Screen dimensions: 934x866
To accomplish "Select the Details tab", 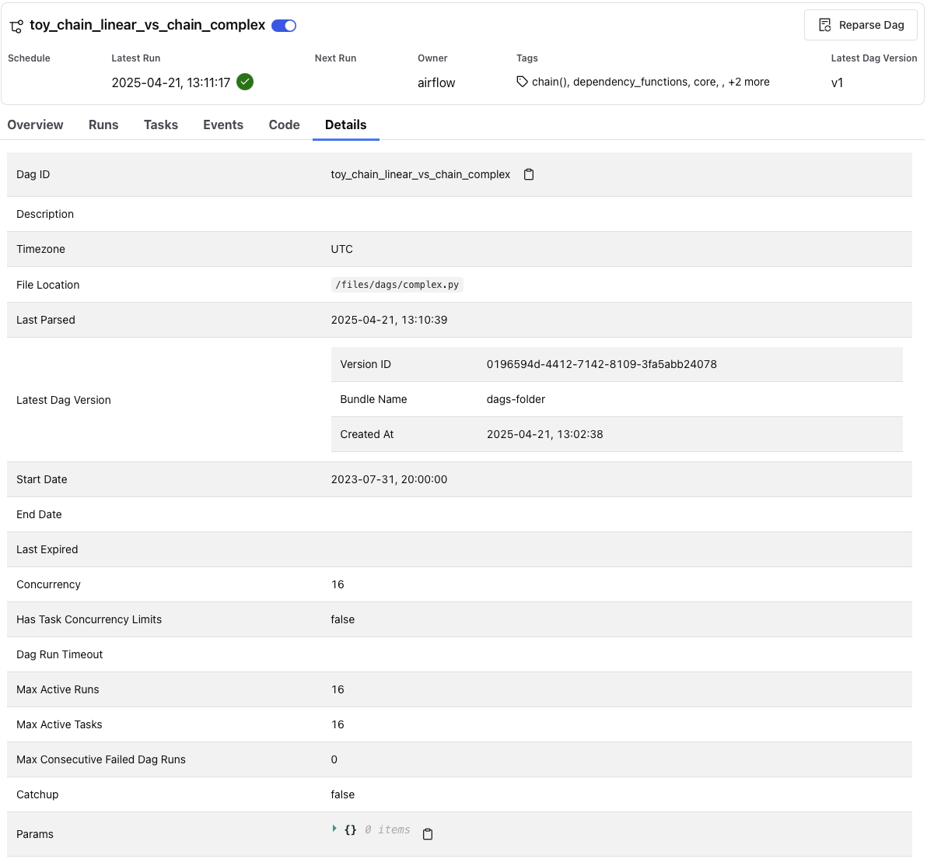I will (x=345, y=124).
